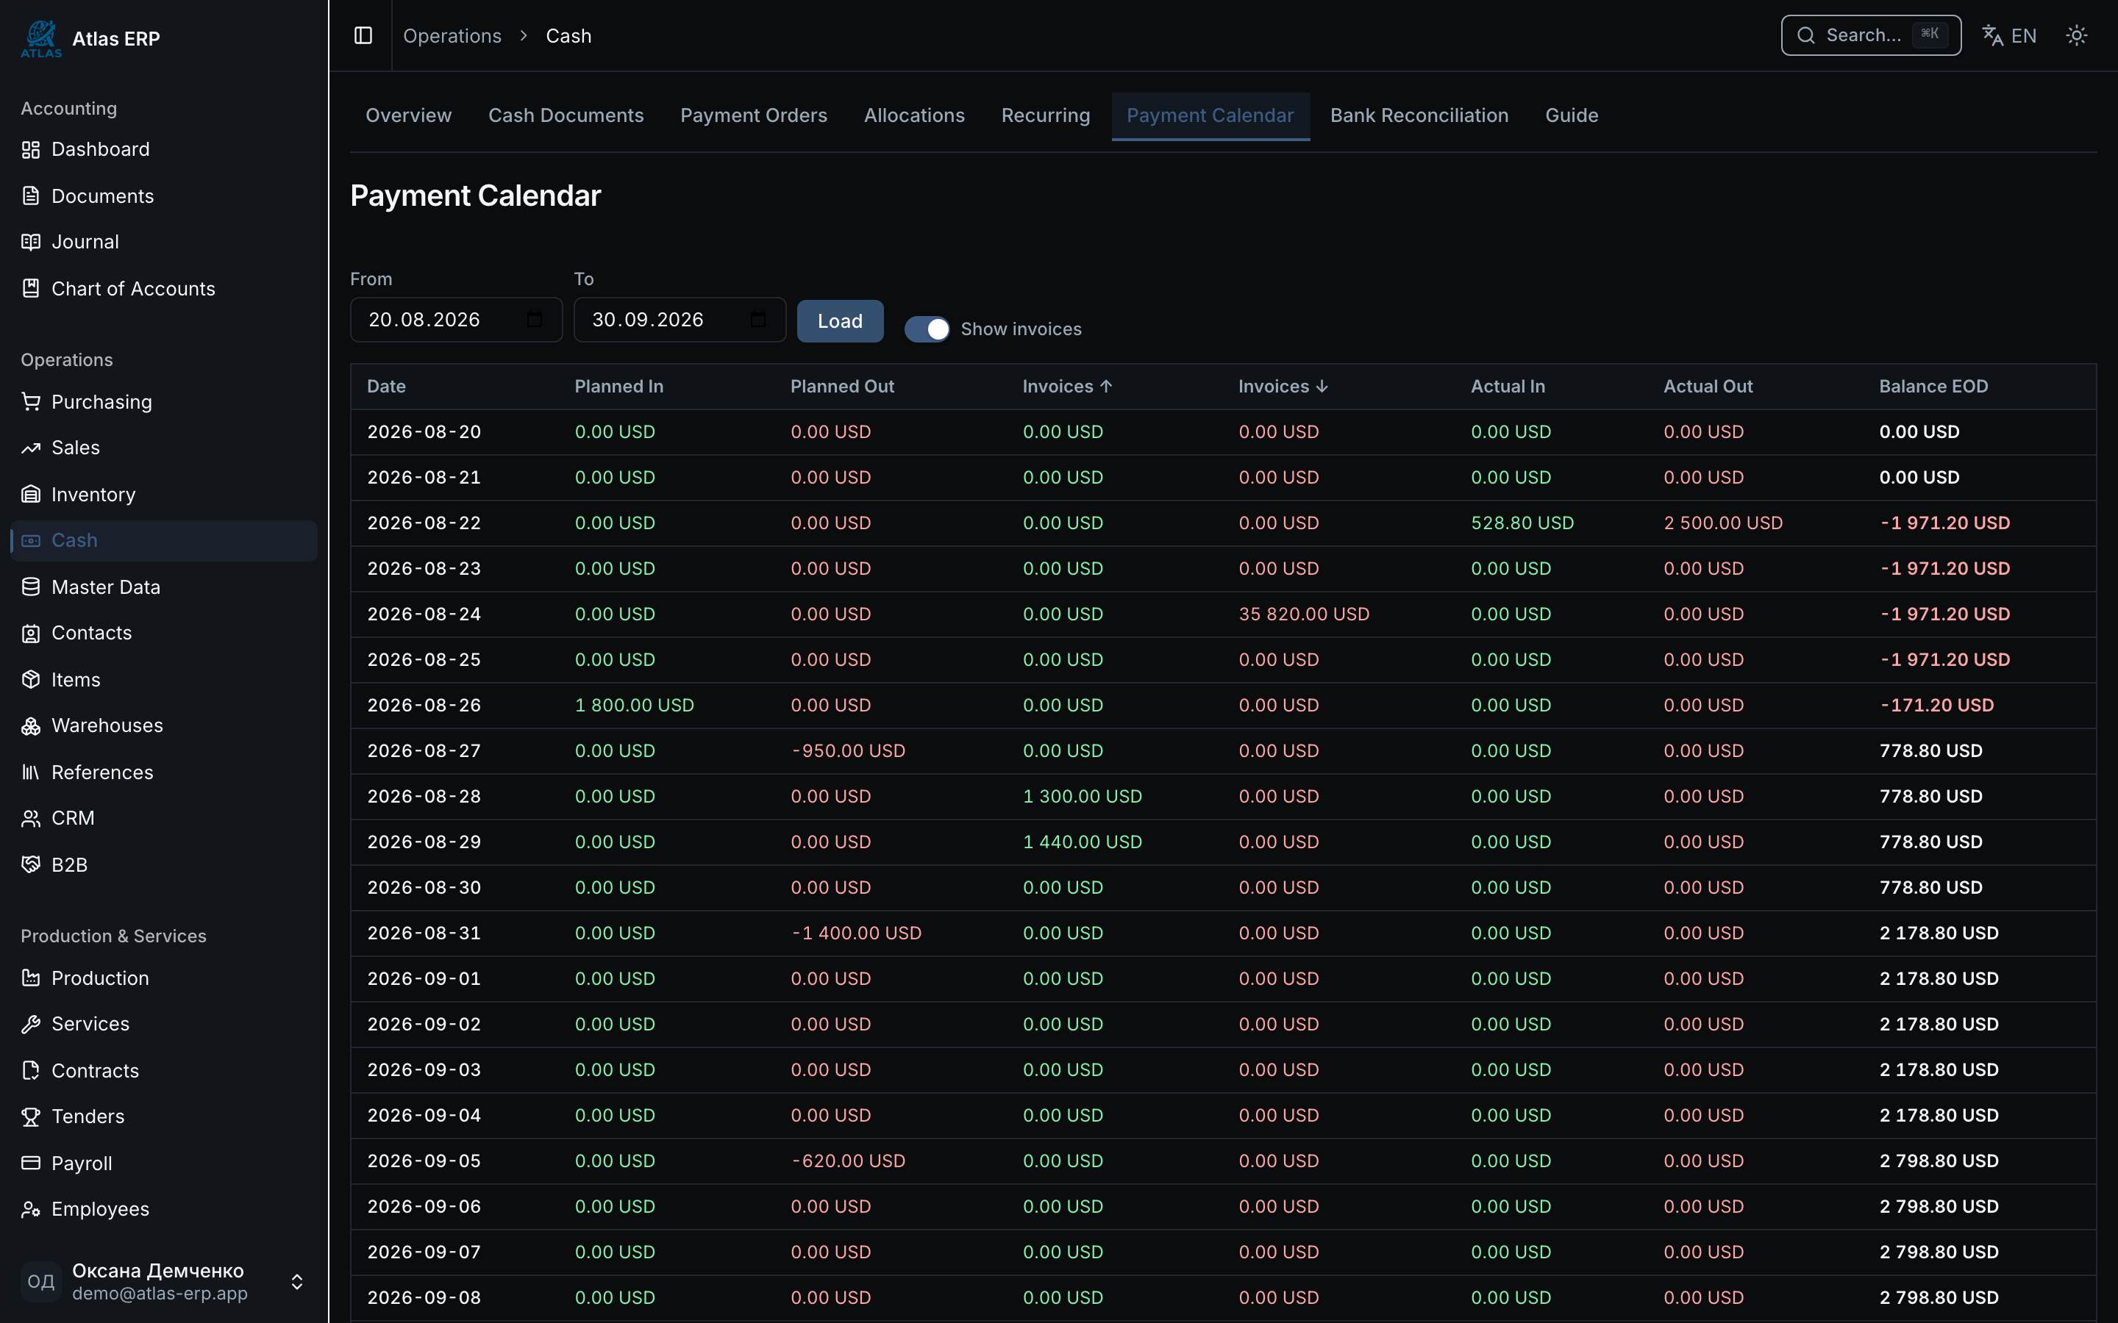Click the 1 800.00 USD Planned In cell
The image size is (2118, 1323).
(635, 706)
